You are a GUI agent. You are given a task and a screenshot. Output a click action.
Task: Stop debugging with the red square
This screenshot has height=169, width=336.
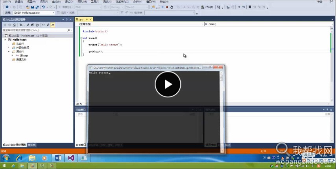(x=167, y=7)
